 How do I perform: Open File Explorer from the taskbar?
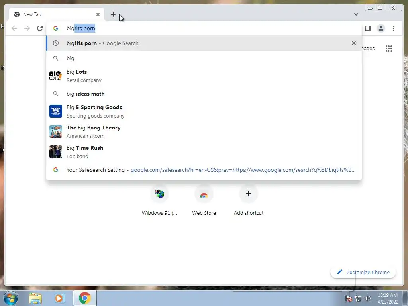(x=35, y=298)
